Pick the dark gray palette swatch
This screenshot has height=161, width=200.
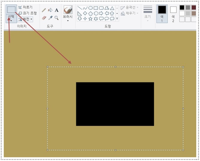pyautogui.click(x=188, y=7)
